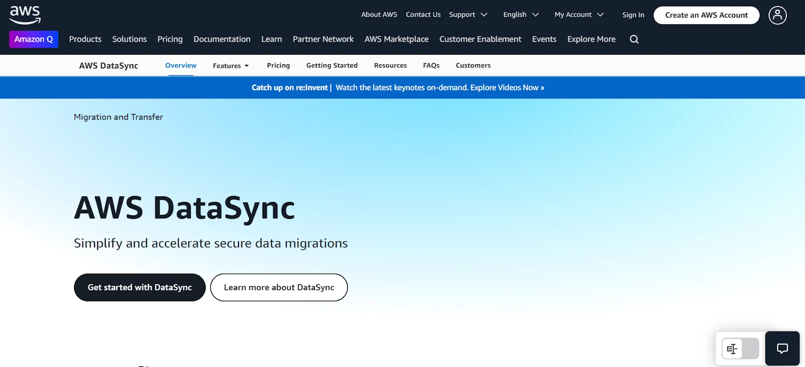Viewport: 805px width, 367px height.
Task: Select the DataSync Pricing tab
Action: [278, 65]
